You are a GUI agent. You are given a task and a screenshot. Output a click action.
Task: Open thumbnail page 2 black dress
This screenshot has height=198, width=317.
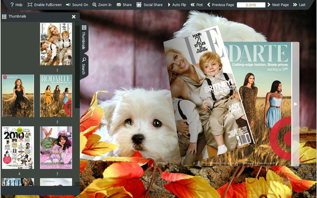click(18, 95)
